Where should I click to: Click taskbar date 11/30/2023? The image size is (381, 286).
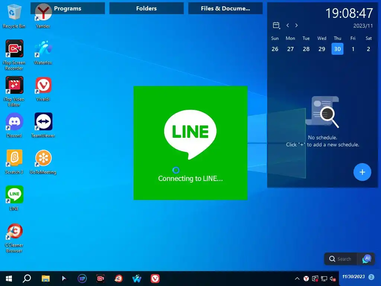coord(353,277)
